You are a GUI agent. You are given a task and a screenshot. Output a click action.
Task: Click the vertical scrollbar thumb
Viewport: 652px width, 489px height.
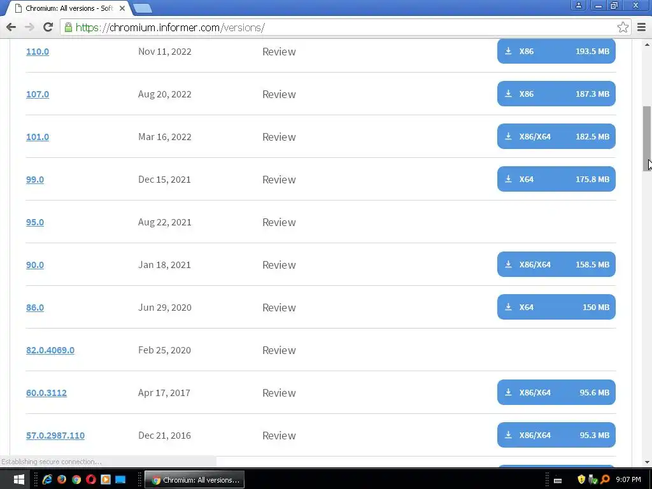coord(647,138)
